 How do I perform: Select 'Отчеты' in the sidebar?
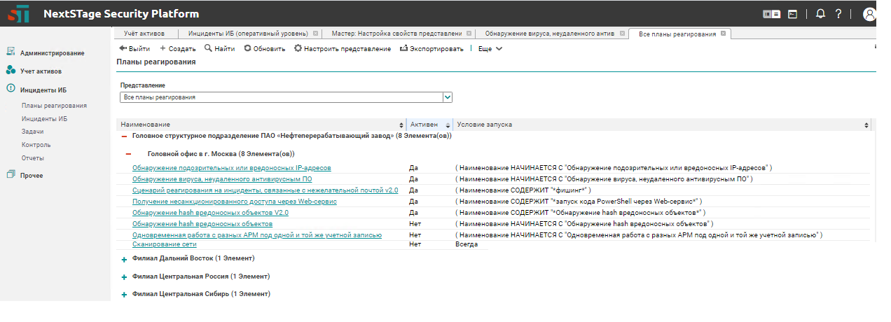33,158
